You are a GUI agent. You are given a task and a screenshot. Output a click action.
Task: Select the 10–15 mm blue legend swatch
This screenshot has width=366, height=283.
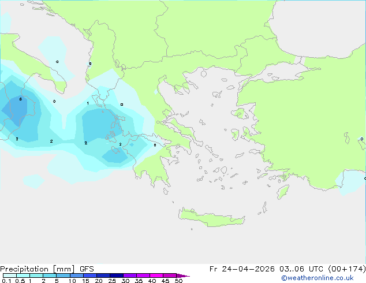(76, 275)
